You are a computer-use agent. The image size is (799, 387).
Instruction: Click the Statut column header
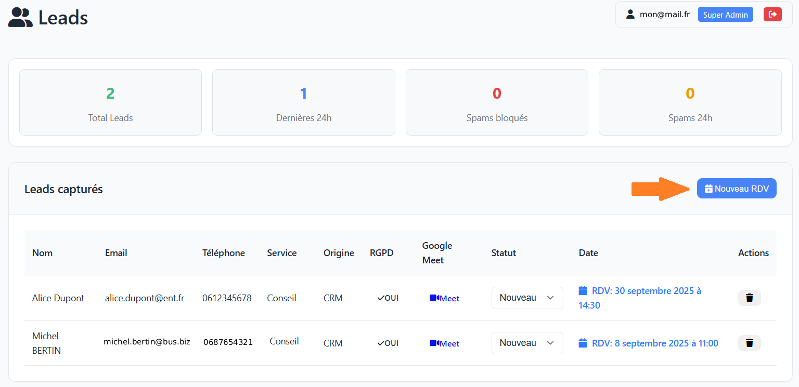504,253
